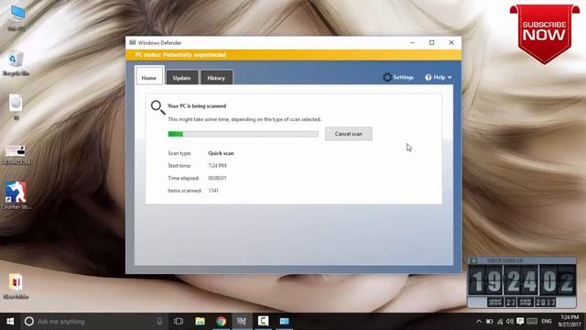Select the bottom-left desktop folder icon
Screen dimensions: 586x330
tap(16, 286)
